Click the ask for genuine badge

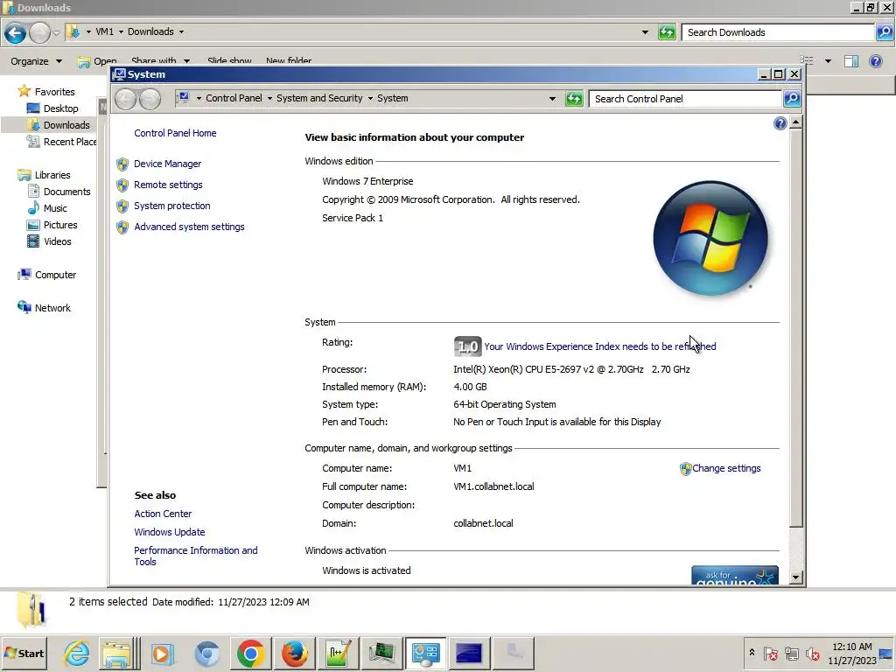(735, 575)
